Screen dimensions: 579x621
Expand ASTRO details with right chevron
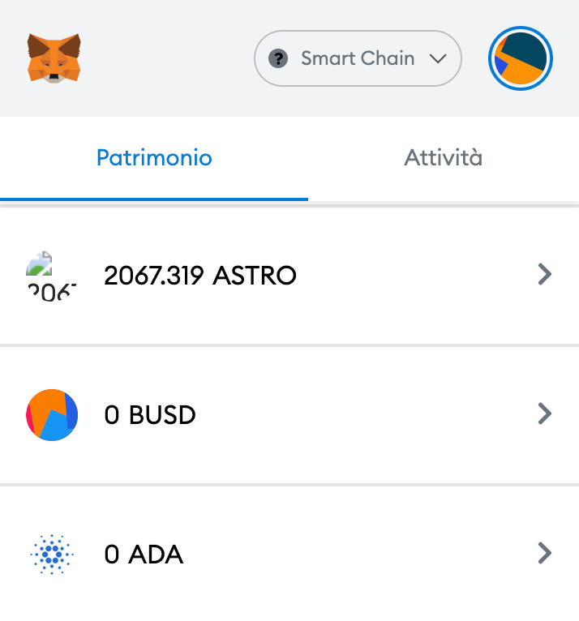545,274
